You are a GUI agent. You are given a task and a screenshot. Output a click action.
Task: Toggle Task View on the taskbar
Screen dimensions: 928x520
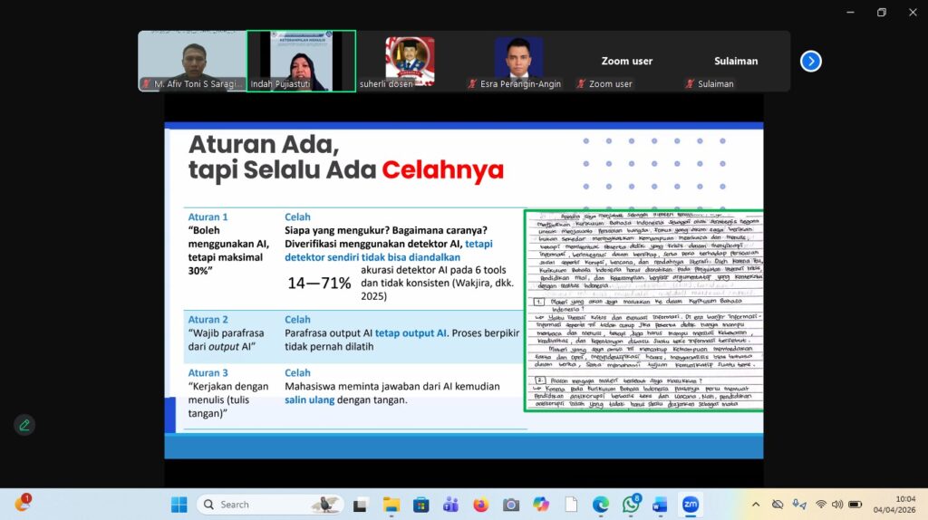(361, 505)
